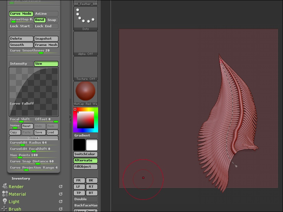Expand the Light palette label
283x212 pixels.
[14, 202]
